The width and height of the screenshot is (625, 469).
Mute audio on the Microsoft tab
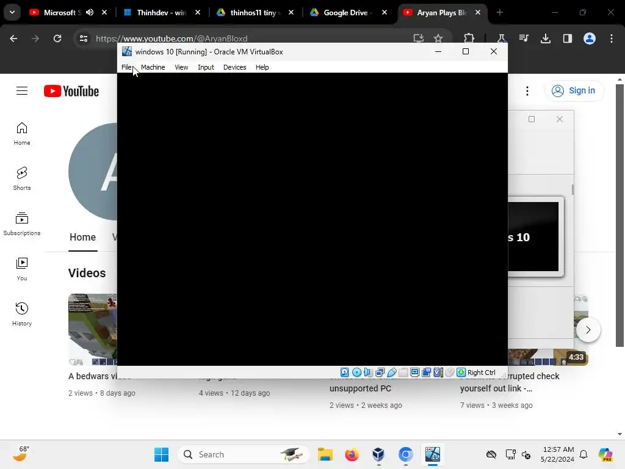[90, 13]
